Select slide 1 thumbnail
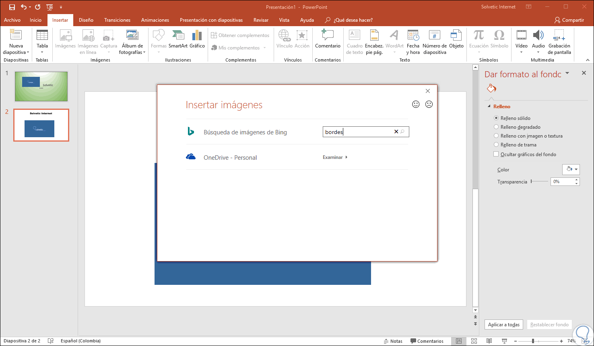The image size is (594, 346). pos(41,86)
